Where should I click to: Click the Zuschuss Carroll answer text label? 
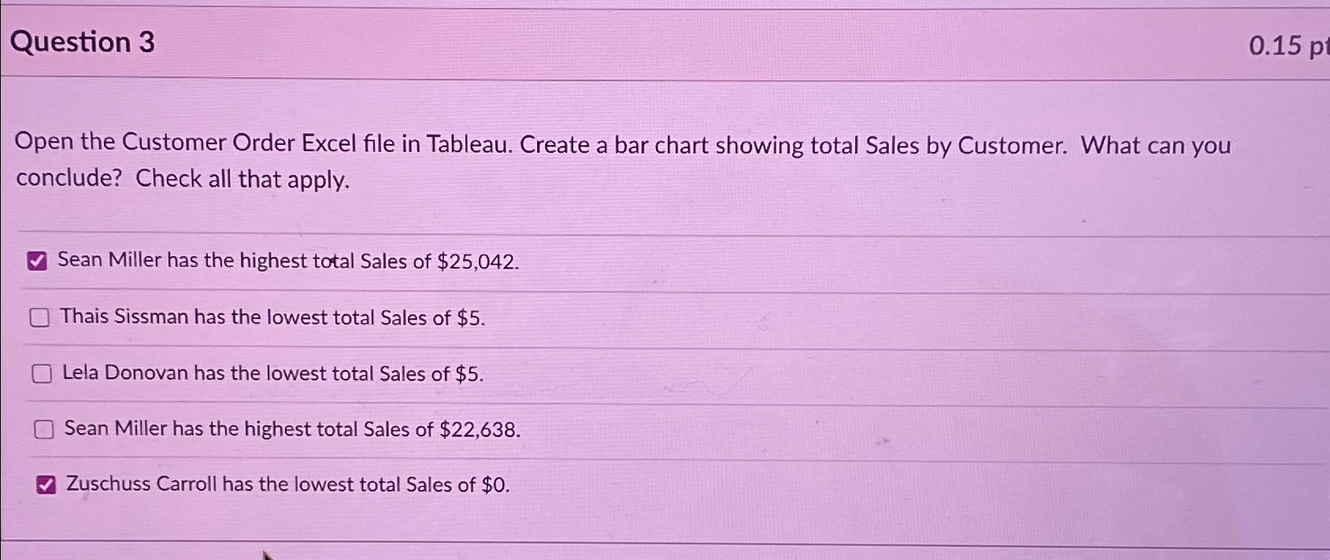click(x=287, y=484)
